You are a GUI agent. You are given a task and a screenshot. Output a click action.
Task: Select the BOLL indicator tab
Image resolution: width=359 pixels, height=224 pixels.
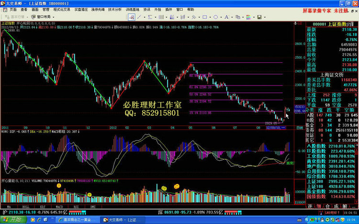[x=23, y=206]
